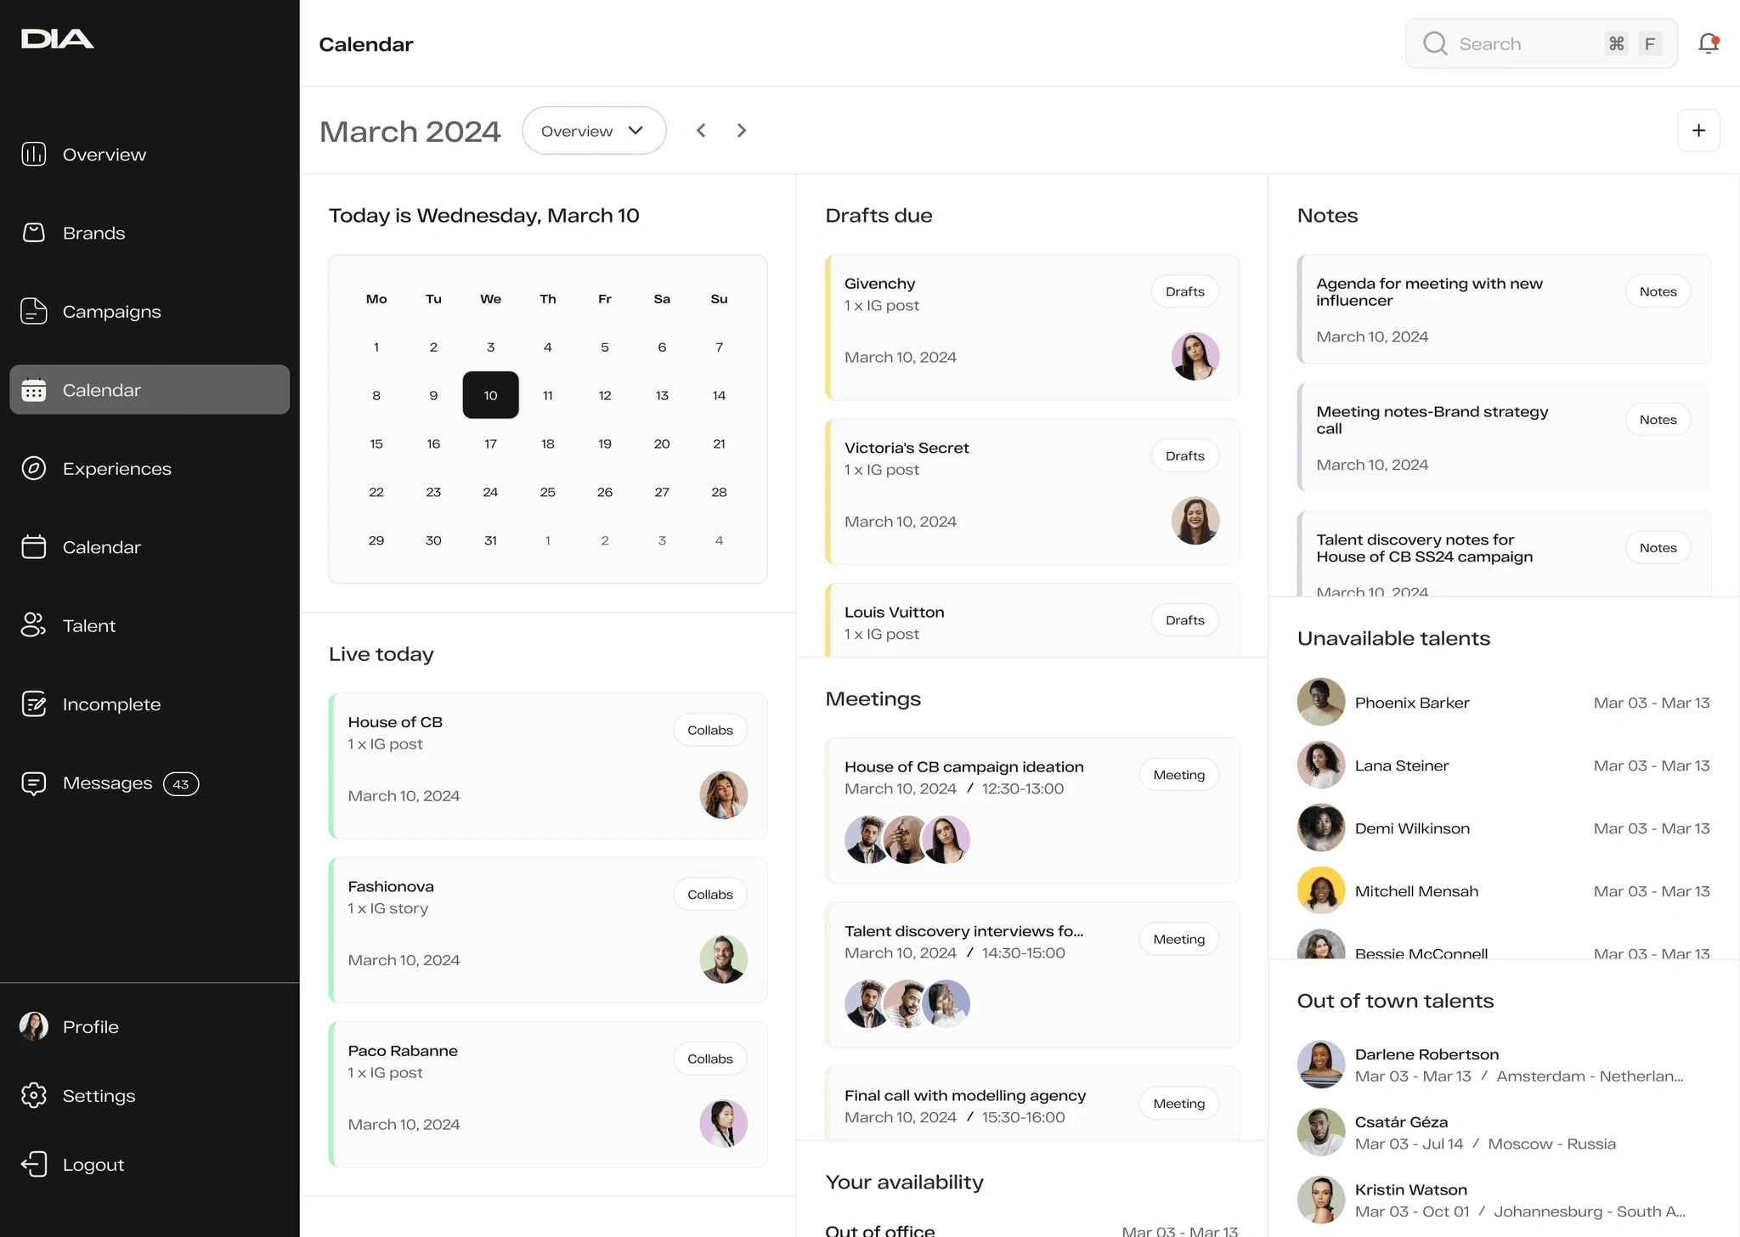
Task: Click the plus add button
Action: coord(1698,131)
